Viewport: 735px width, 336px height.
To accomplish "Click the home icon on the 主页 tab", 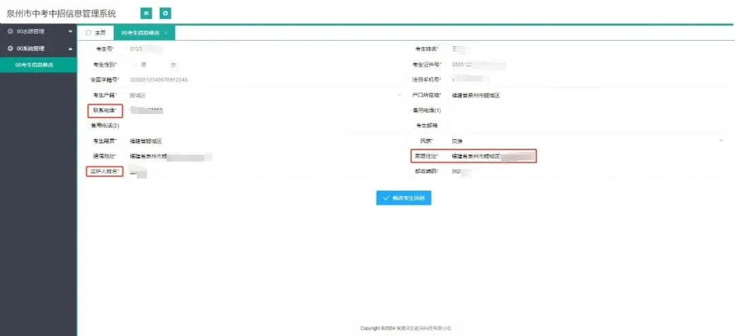I will tap(88, 33).
